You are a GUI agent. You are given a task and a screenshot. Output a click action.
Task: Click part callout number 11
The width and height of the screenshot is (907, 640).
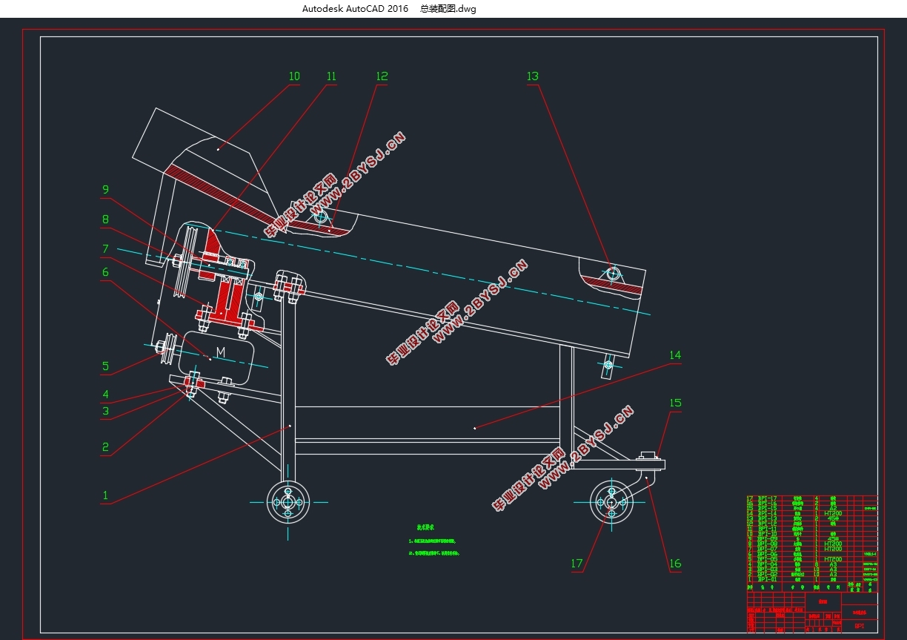331,76
